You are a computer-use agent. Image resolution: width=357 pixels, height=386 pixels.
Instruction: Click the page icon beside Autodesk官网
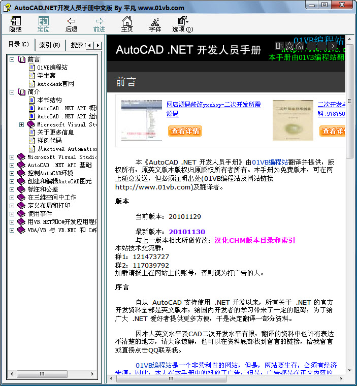pyautogui.click(x=32, y=83)
